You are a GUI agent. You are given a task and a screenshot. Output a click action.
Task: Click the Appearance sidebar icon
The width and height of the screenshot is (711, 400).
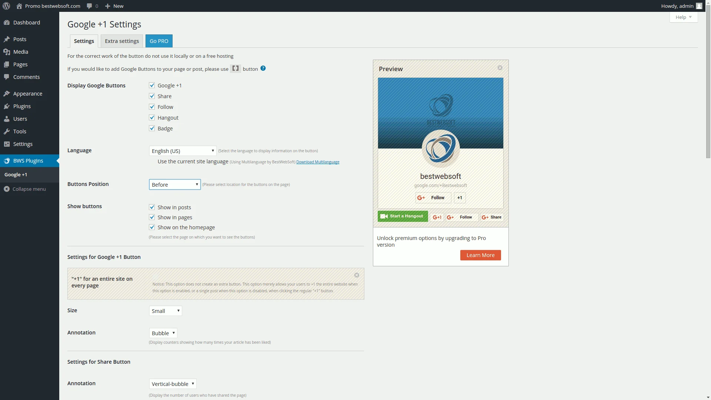coord(6,93)
